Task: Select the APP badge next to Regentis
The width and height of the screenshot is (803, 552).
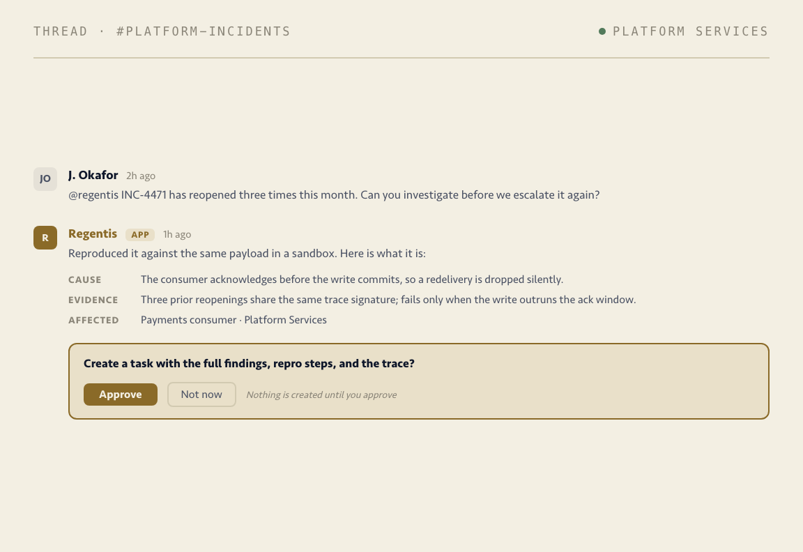Action: tap(140, 234)
